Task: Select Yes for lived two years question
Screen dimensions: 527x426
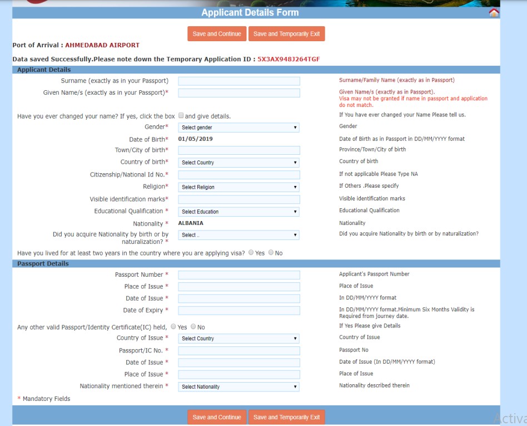Action: point(251,252)
